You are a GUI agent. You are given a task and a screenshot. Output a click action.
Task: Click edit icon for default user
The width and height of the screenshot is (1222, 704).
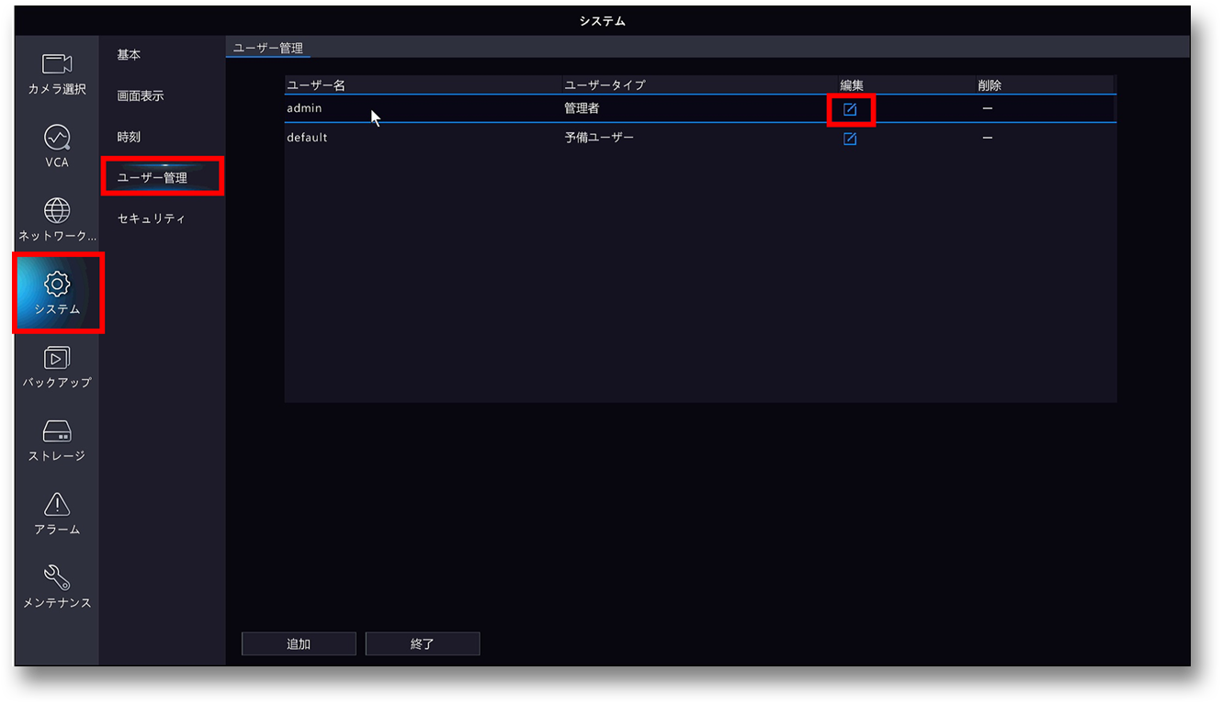pos(850,139)
